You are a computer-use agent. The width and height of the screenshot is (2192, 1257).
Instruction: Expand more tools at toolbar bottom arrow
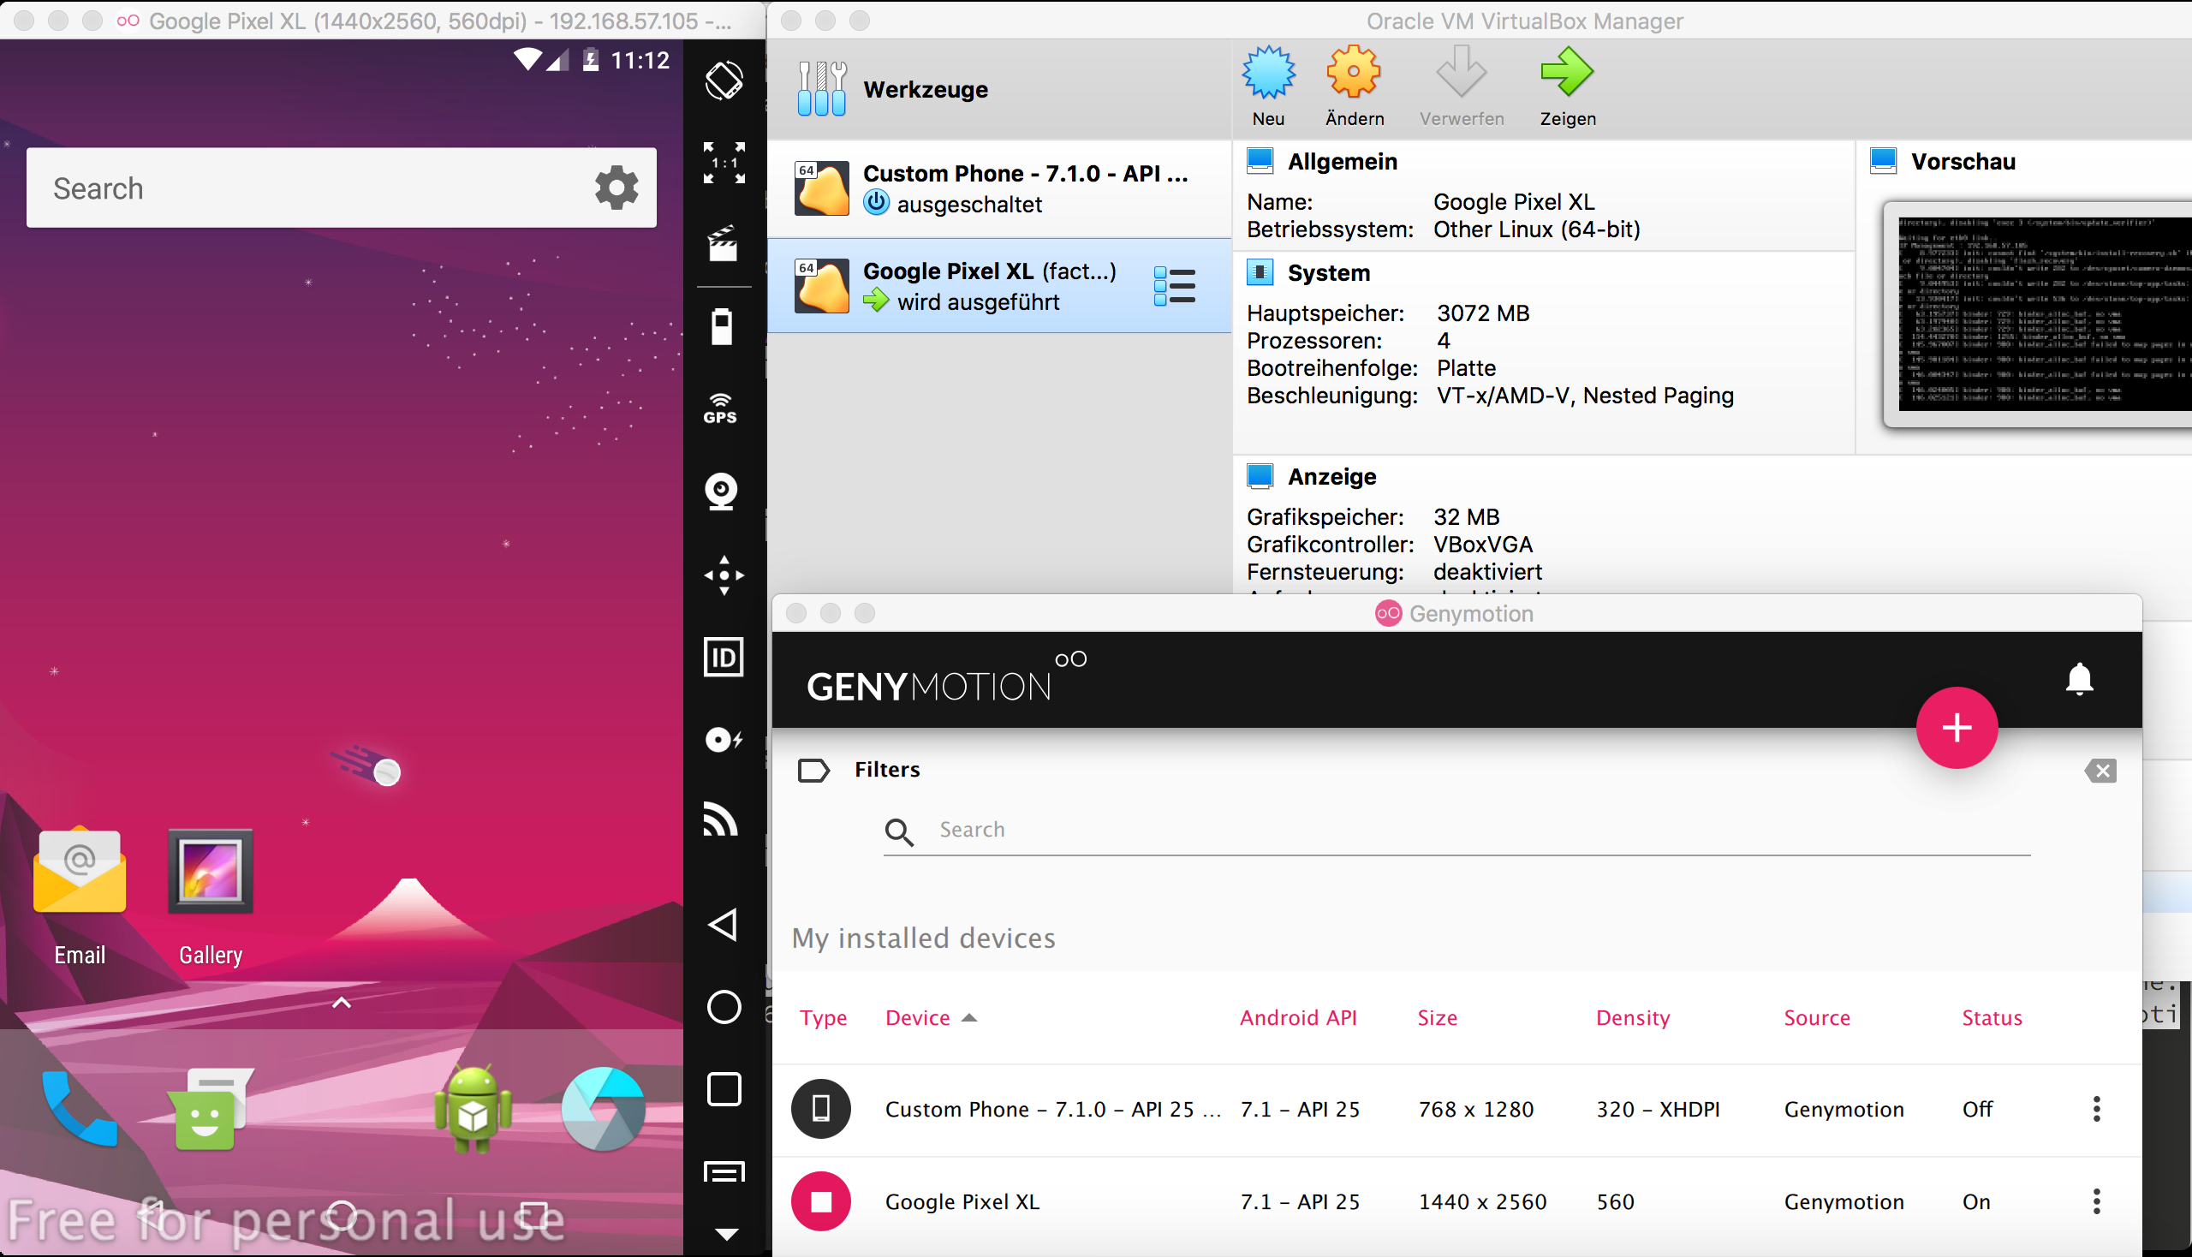(x=726, y=1234)
